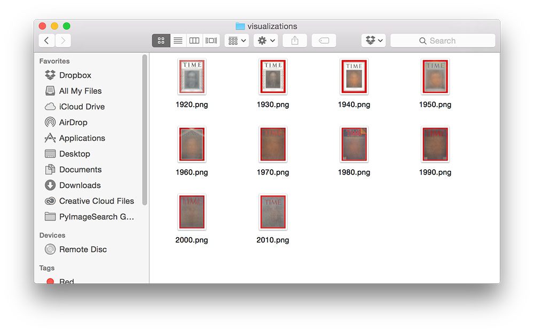Image resolution: width=534 pixels, height=332 pixels.
Task: Select Creative Cloud Files in sidebar
Action: point(96,201)
